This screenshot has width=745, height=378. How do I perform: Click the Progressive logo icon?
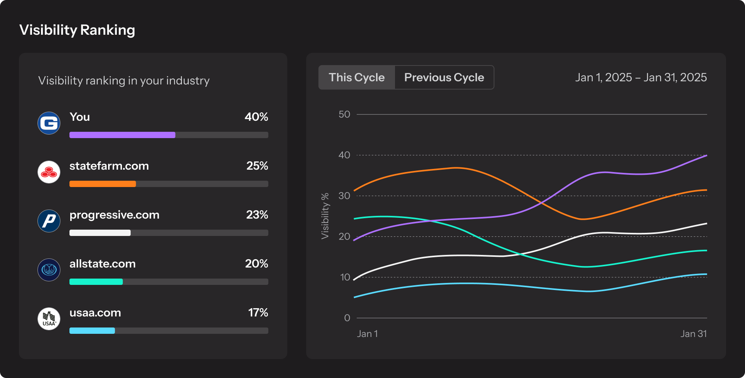tap(49, 221)
